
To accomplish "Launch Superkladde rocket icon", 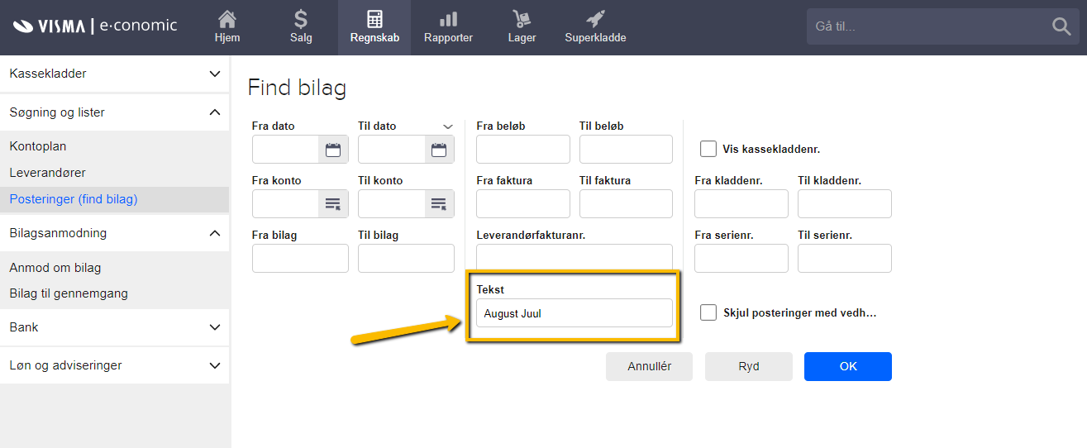I will coord(595,20).
